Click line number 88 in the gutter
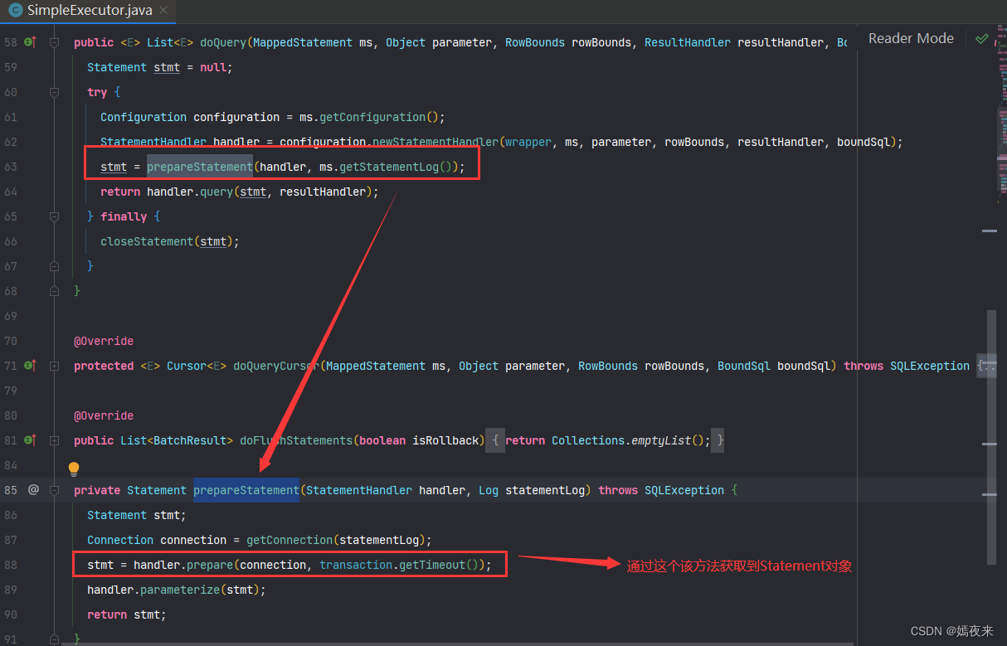Screen dimensions: 1007x646 10,565
